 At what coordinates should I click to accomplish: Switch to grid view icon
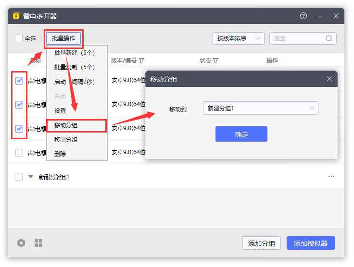click(38, 243)
